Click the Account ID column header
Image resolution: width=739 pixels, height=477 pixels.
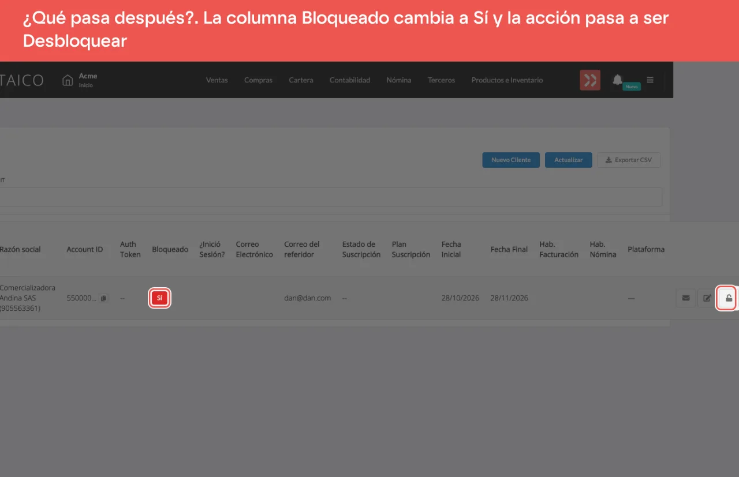85,249
